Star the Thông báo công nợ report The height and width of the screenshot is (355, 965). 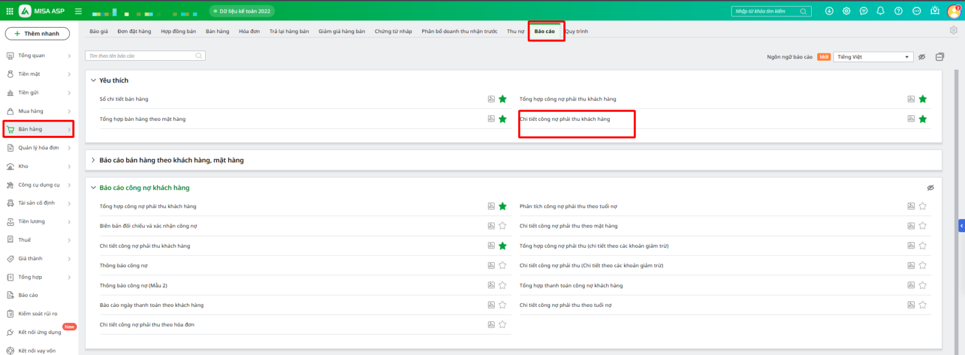pyautogui.click(x=502, y=265)
